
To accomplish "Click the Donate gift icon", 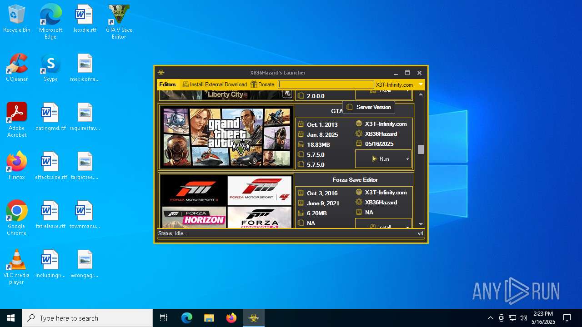I will tap(254, 84).
